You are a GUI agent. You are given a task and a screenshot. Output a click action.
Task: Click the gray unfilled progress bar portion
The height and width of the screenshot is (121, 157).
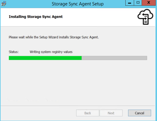(114, 58)
